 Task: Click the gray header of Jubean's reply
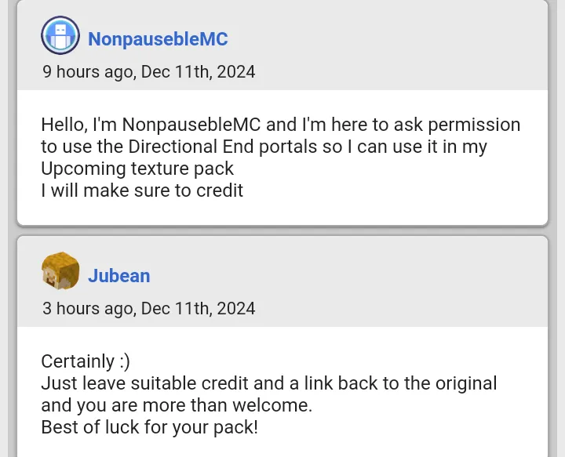[x=282, y=281]
